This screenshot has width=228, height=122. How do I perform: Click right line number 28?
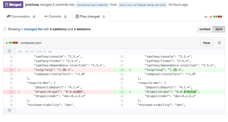click(x=122, y=70)
